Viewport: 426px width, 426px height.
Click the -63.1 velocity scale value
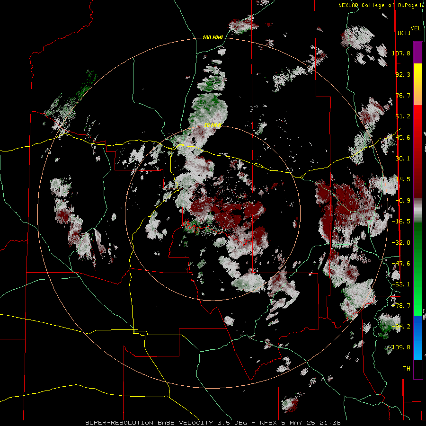point(401,284)
